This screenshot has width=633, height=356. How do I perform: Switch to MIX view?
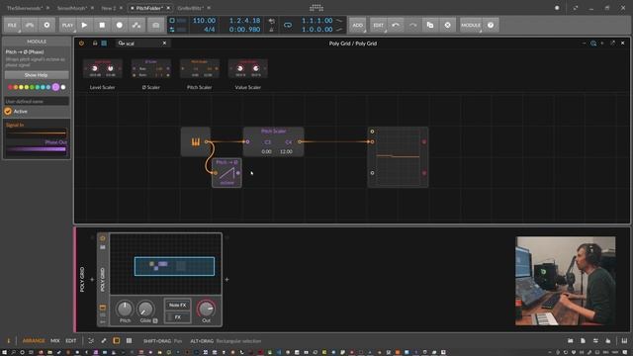55,341
